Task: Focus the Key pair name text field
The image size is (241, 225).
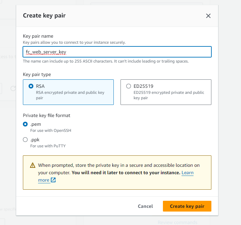Action: 117,52
